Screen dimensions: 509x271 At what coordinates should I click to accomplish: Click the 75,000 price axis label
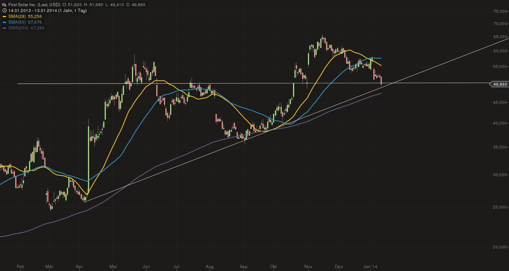[x=500, y=12]
